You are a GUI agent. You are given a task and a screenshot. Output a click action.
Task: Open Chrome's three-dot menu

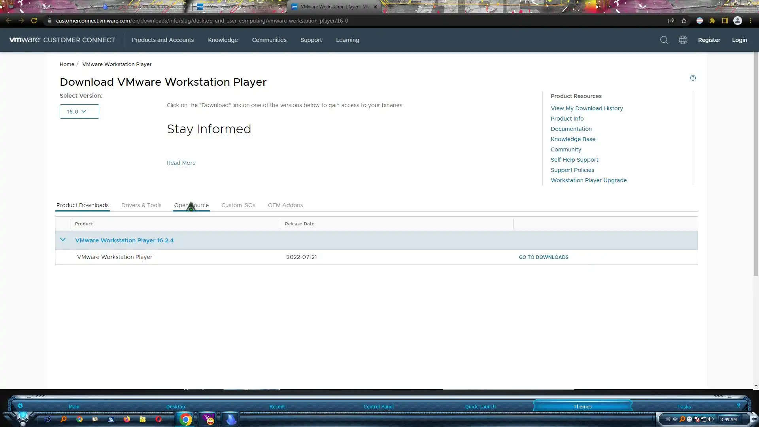(750, 21)
